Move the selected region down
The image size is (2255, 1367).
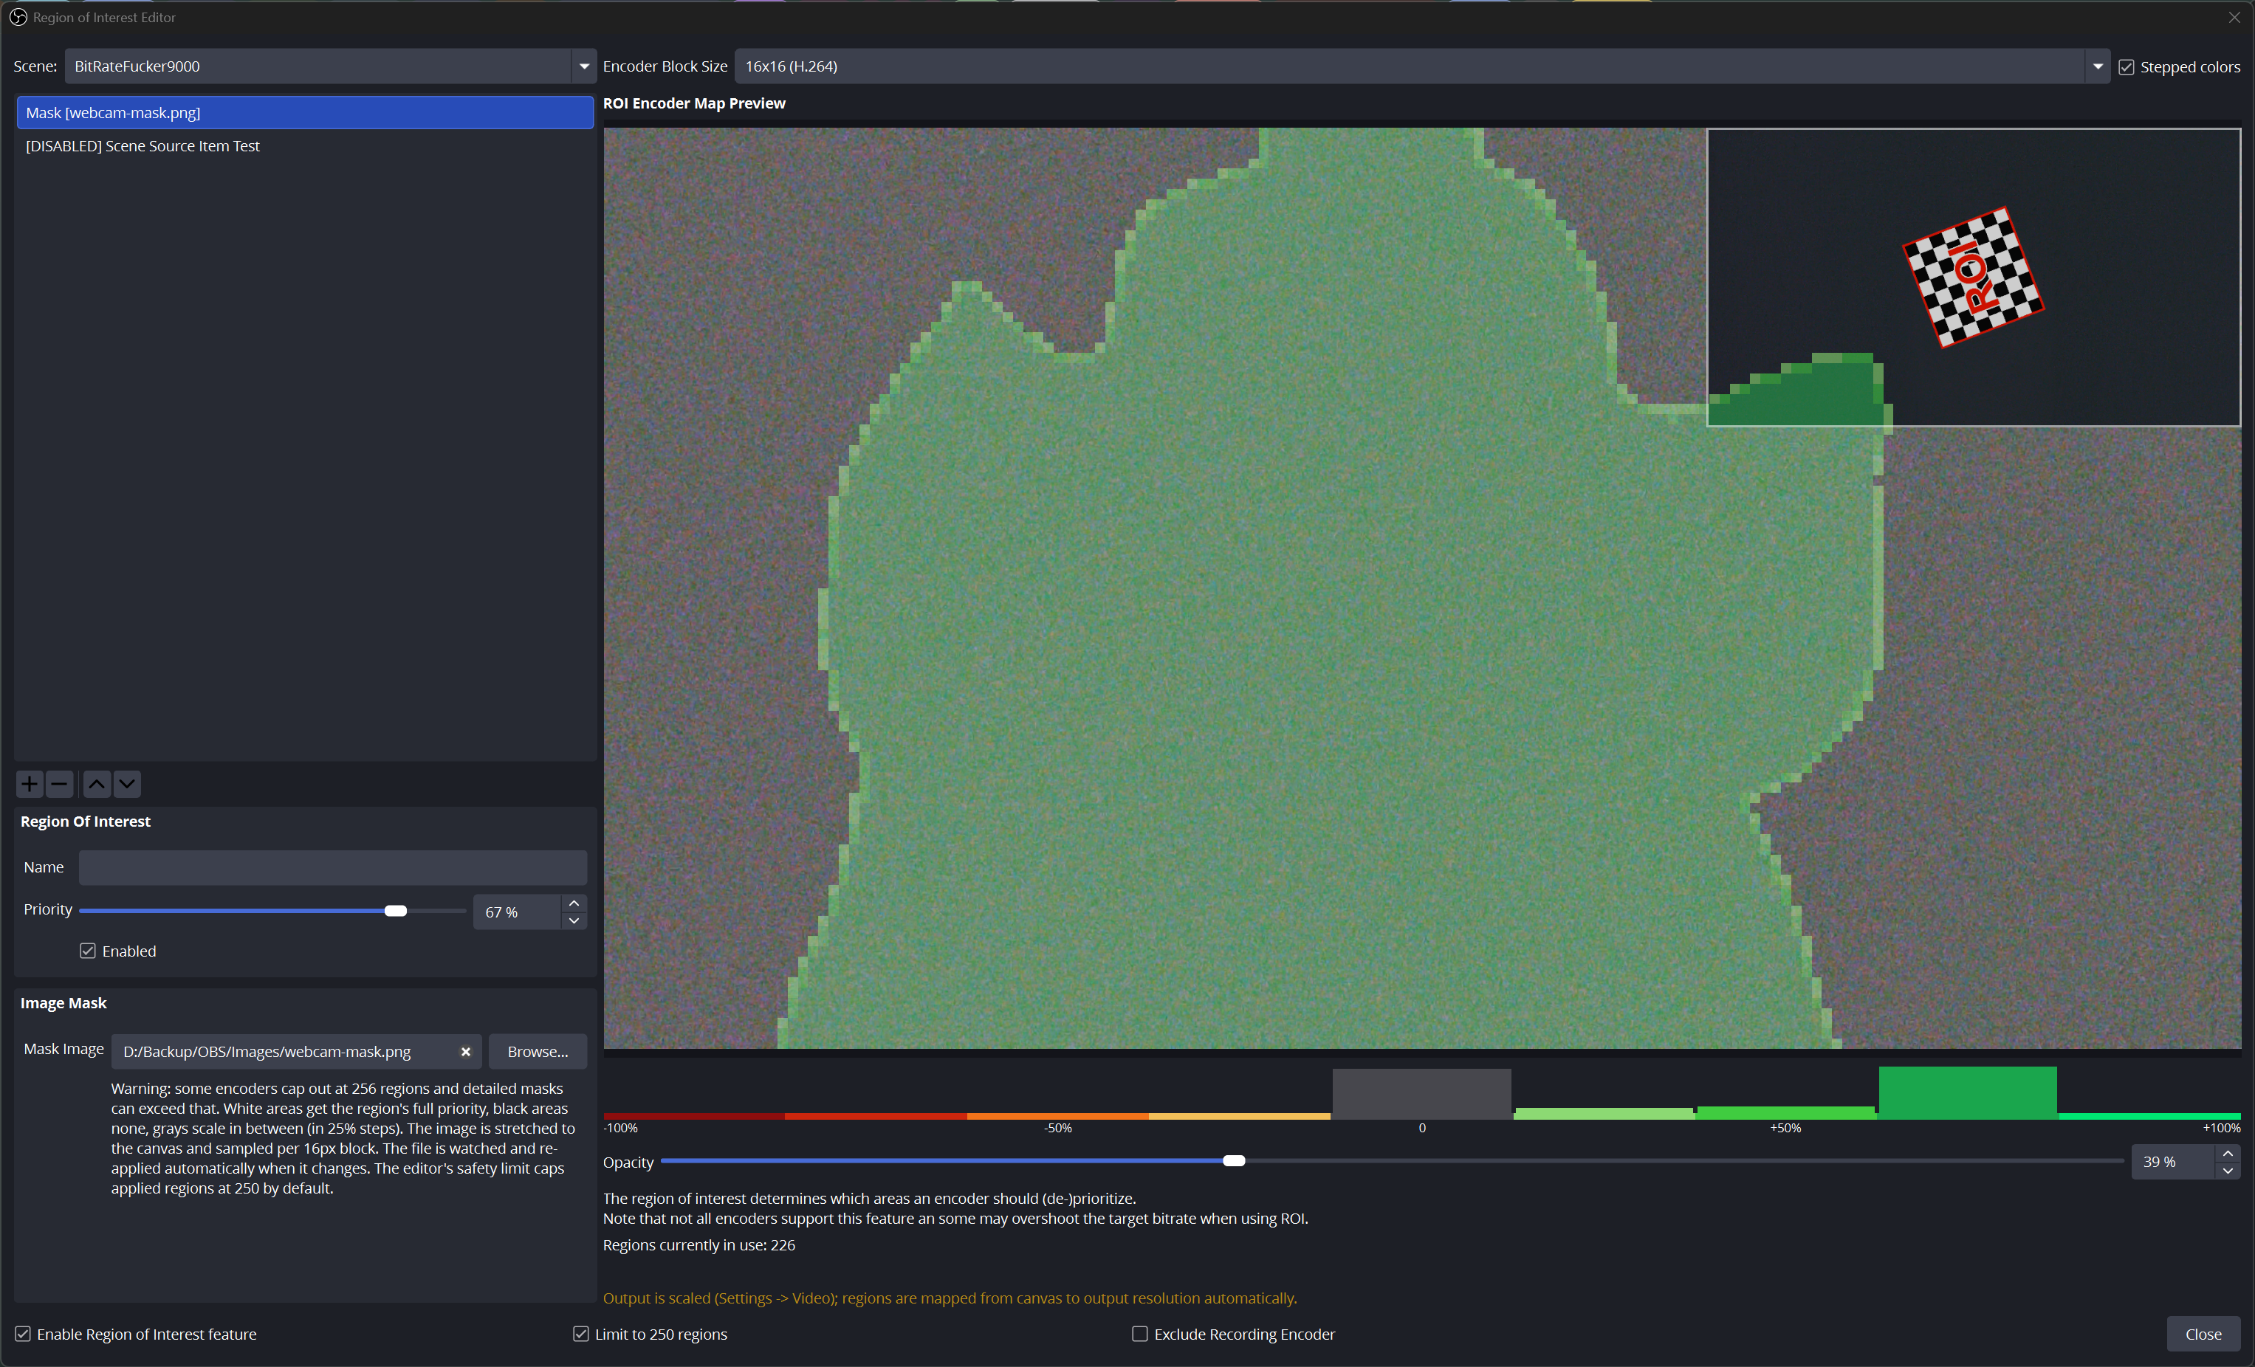coord(127,784)
